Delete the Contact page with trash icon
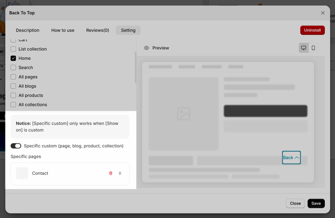 (111, 173)
